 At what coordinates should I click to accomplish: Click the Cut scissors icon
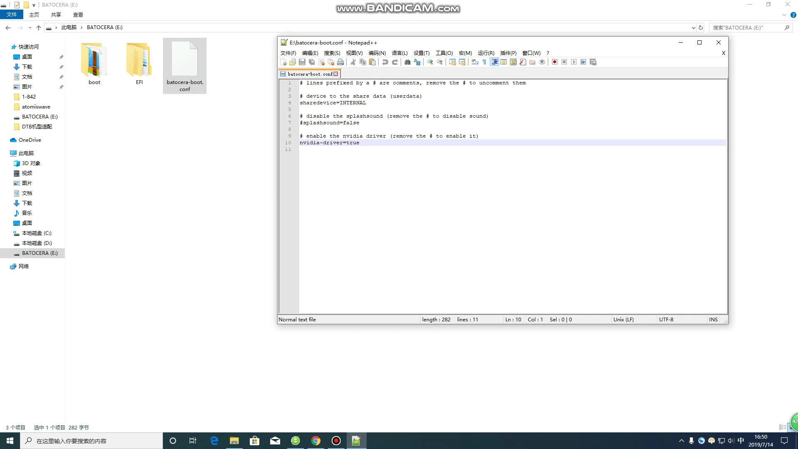[353, 62]
